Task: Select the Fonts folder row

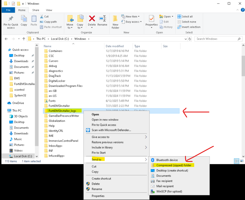Action: [x=111, y=101]
